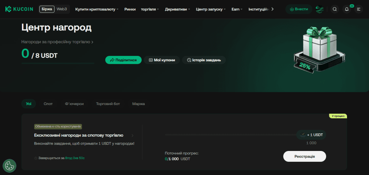The width and height of the screenshot is (369, 175).
Task: Expand the Earn dropdown
Action: coord(237,9)
